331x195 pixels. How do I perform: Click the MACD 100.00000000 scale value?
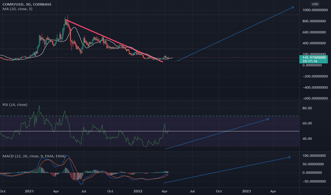click(314, 156)
